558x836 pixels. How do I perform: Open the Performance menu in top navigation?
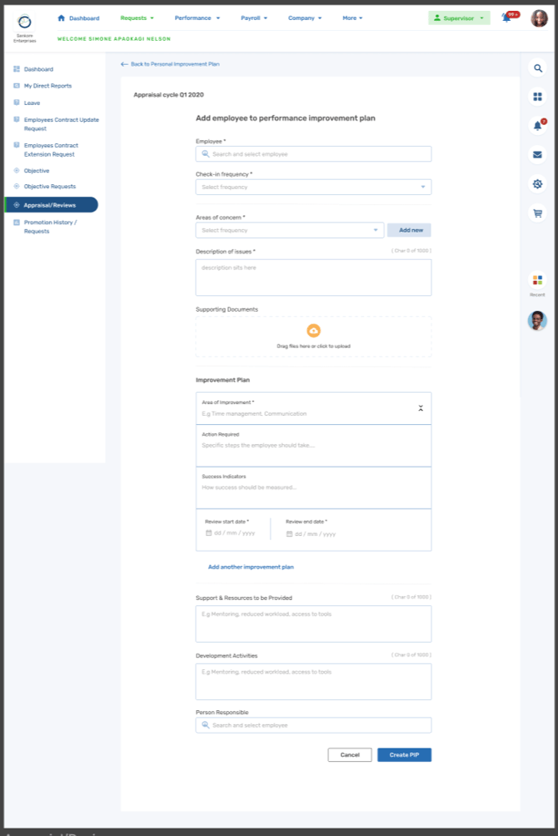click(197, 18)
